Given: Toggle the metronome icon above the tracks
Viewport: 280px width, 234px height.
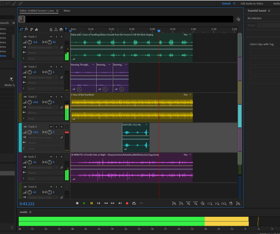Looking at the screenshot, I should point(51,29).
